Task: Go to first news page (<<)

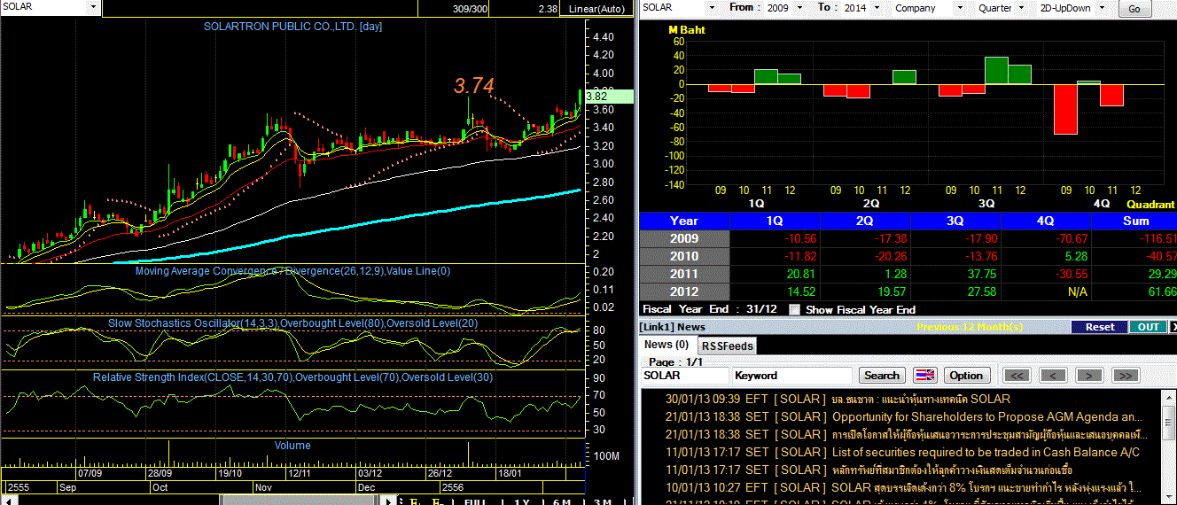Action: 1017,376
